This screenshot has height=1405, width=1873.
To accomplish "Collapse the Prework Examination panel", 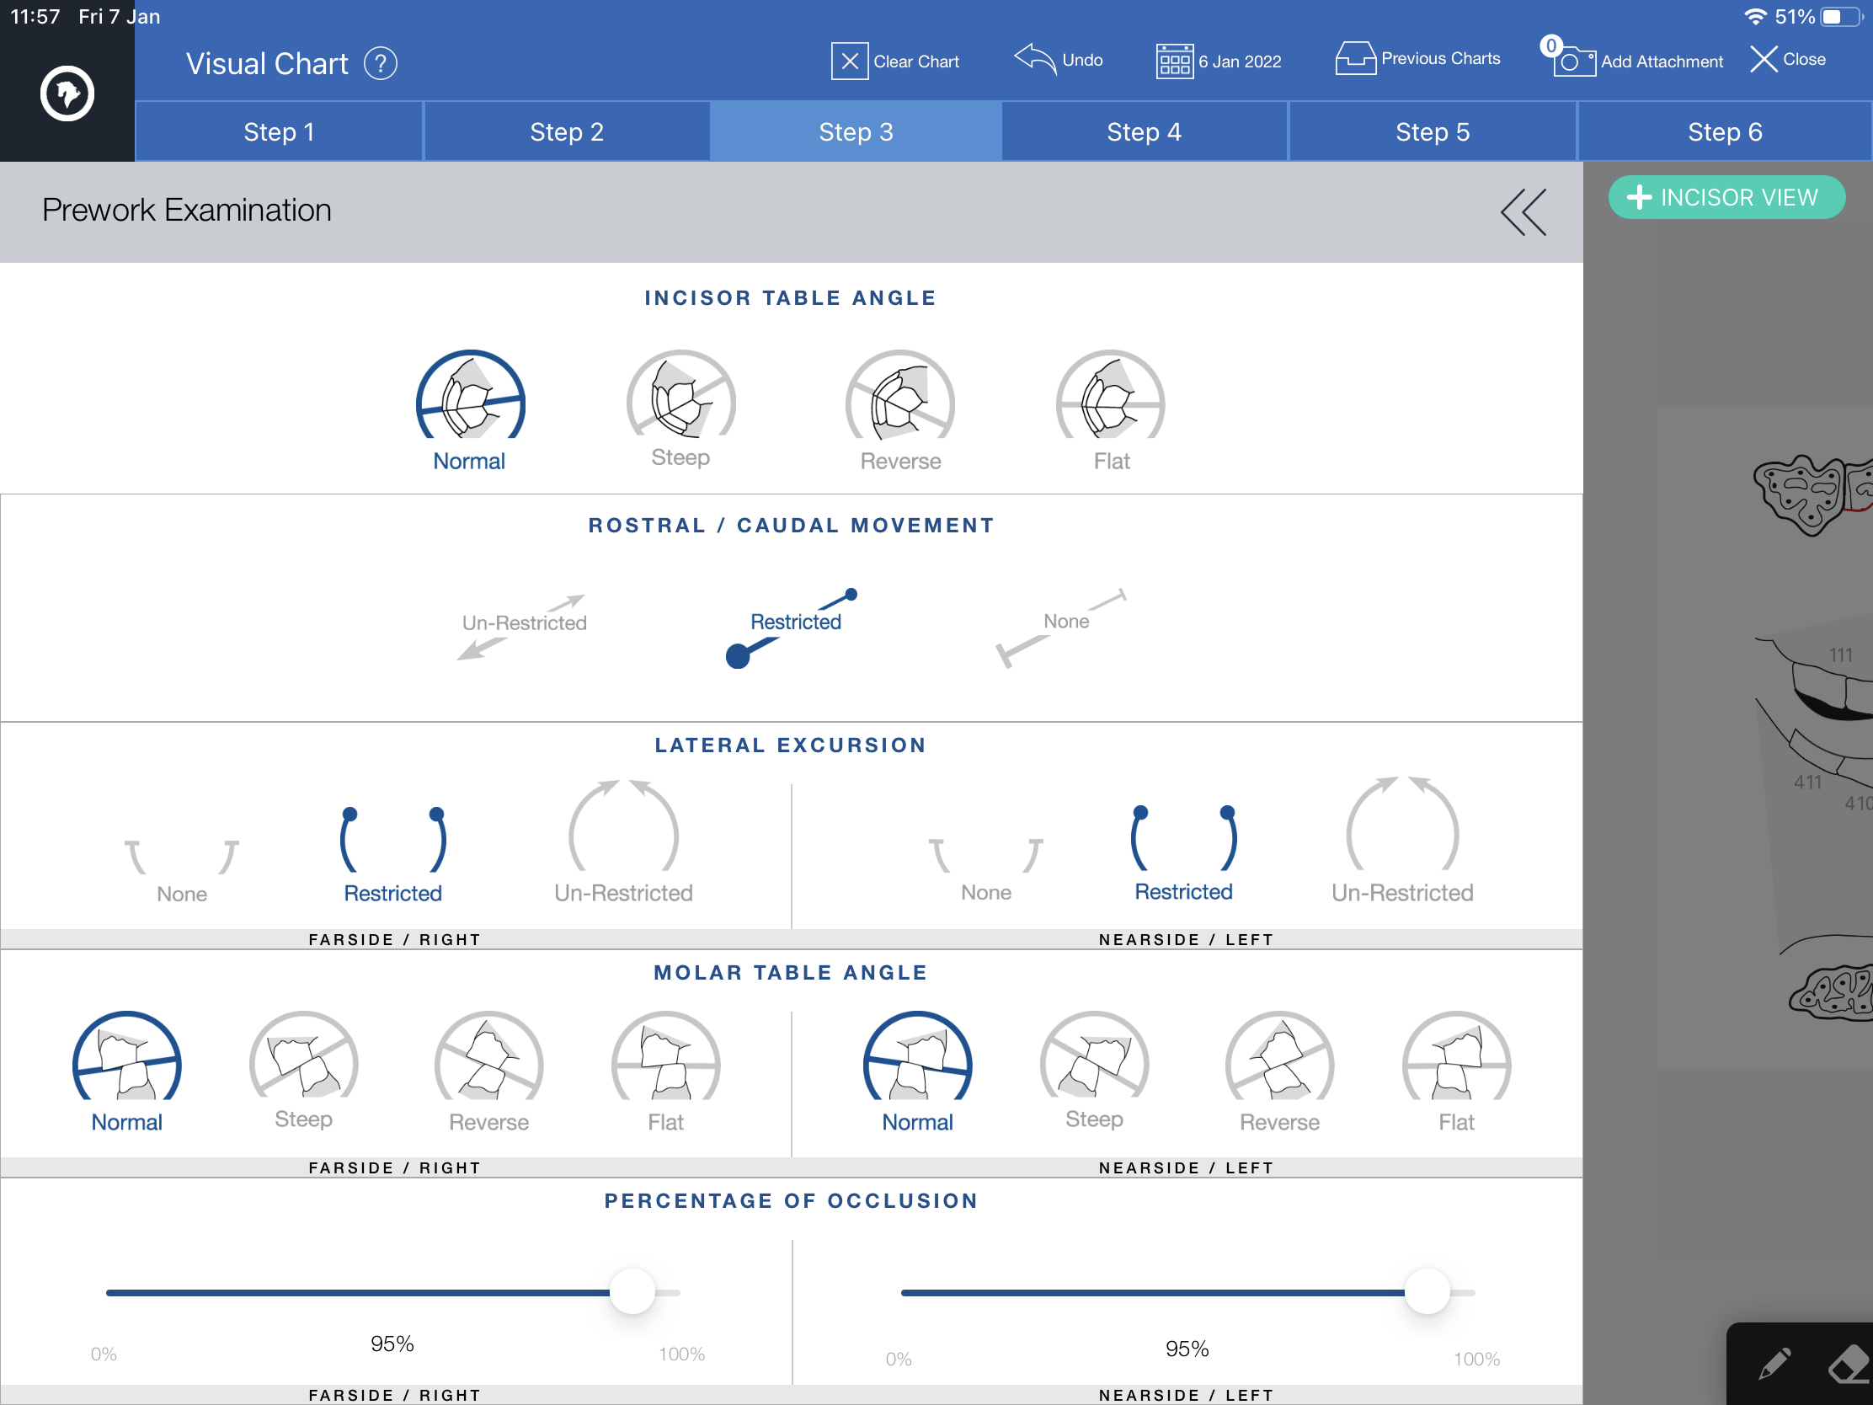I will pyautogui.click(x=1523, y=211).
